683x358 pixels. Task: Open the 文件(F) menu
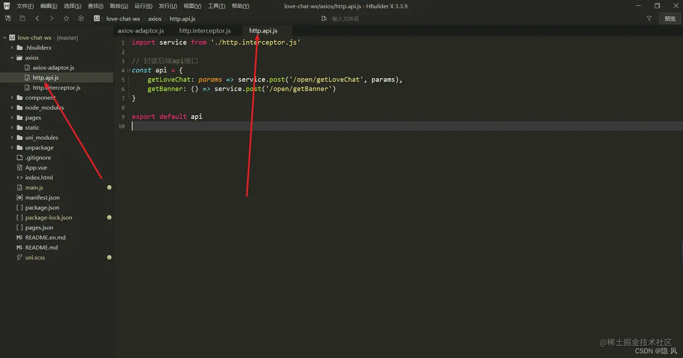tap(25, 6)
